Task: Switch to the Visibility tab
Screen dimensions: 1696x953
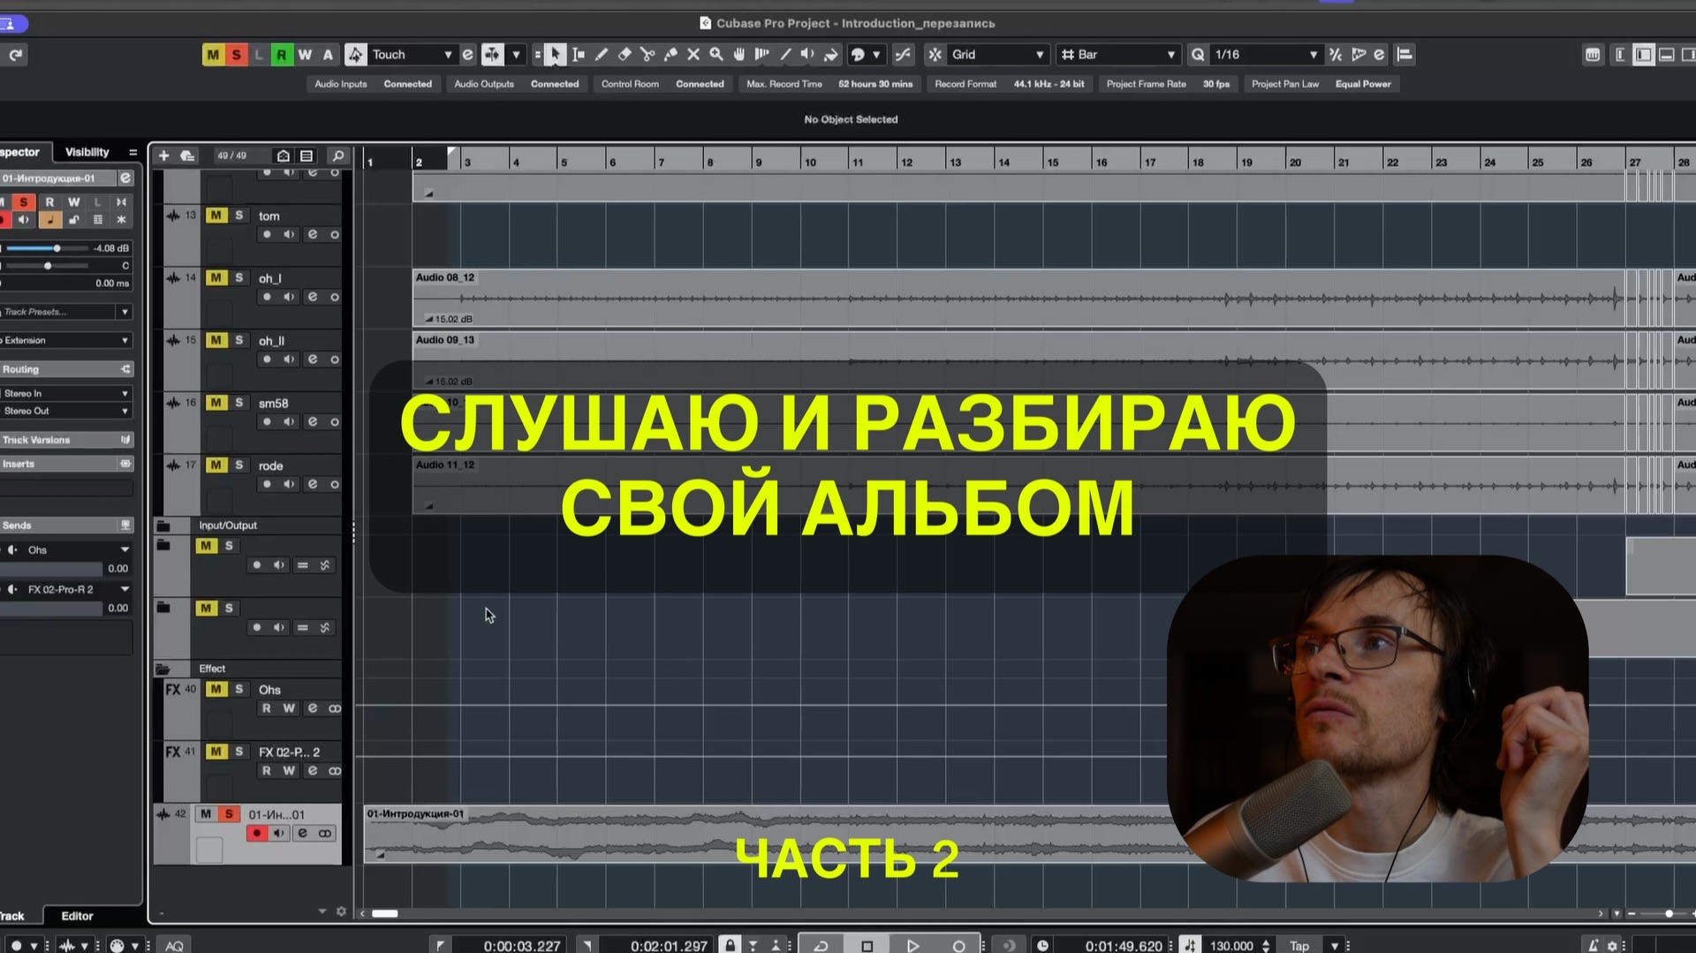Action: click(87, 152)
